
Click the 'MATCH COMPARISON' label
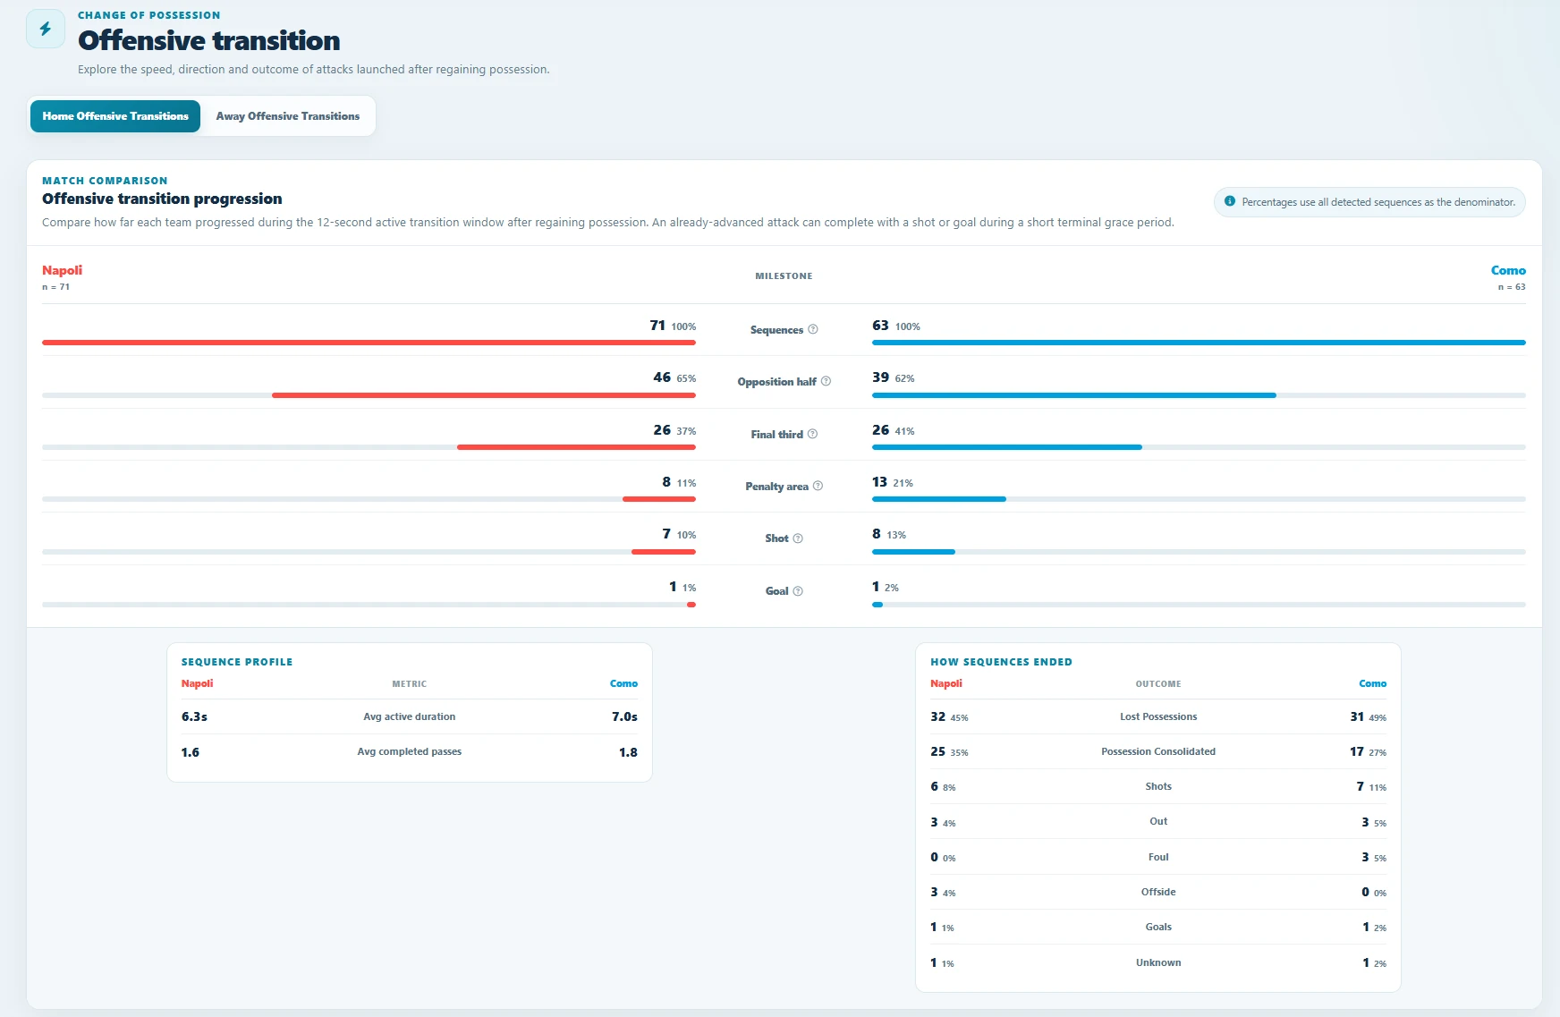point(105,181)
